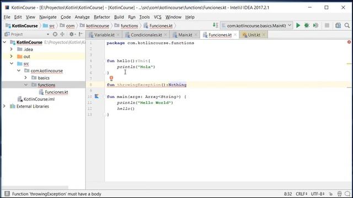Viewport: 353px width, 198px height.
Task: Open the Run menu
Action: 132,17
